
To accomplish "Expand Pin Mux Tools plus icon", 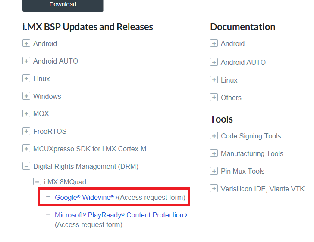I will [214, 171].
